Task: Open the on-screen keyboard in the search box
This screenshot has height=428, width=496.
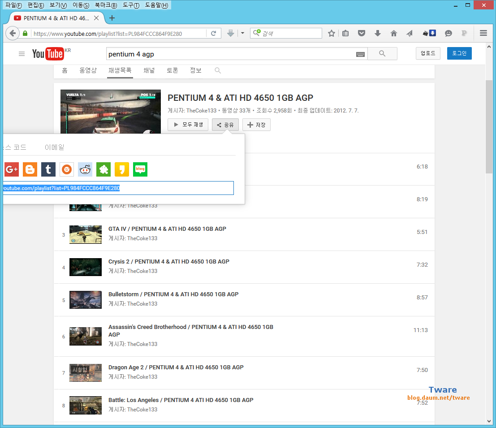Action: click(x=360, y=54)
